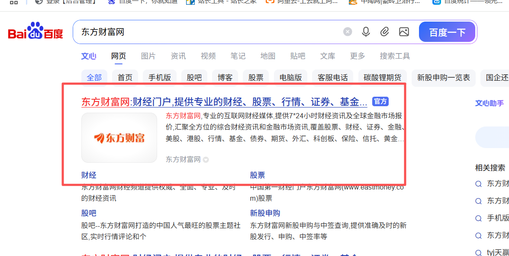Open the chevron next to 东方财富网 source name
Image resolution: width=509 pixels, height=256 pixels.
pos(206,159)
